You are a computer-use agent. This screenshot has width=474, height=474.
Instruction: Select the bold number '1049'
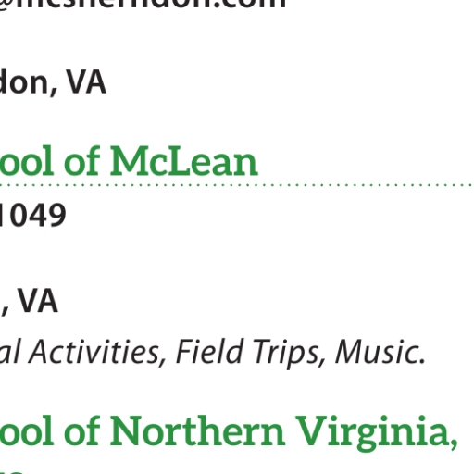32,215
